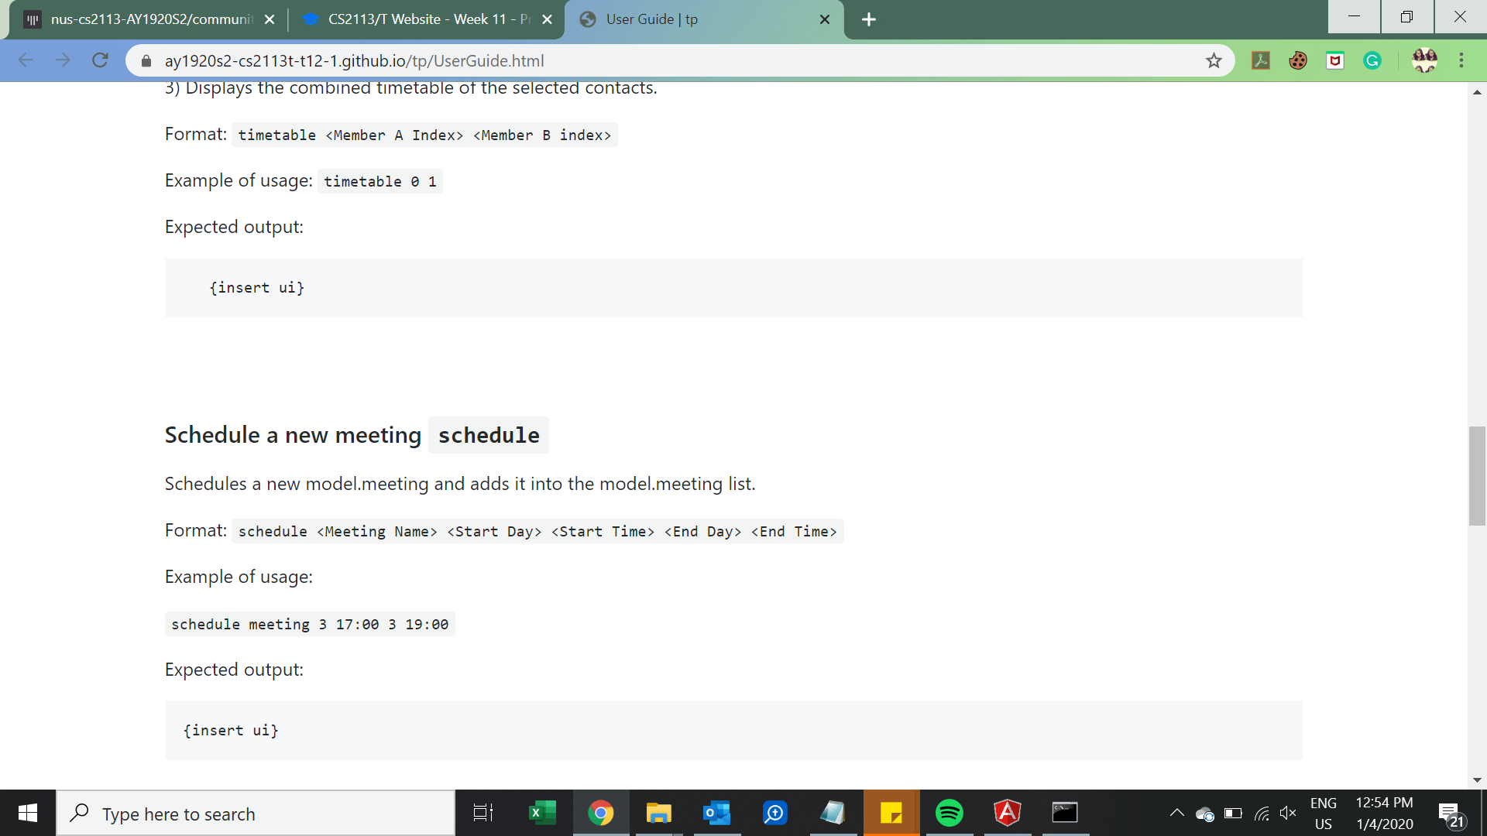Toggle the muted volume icon

coord(1288,813)
